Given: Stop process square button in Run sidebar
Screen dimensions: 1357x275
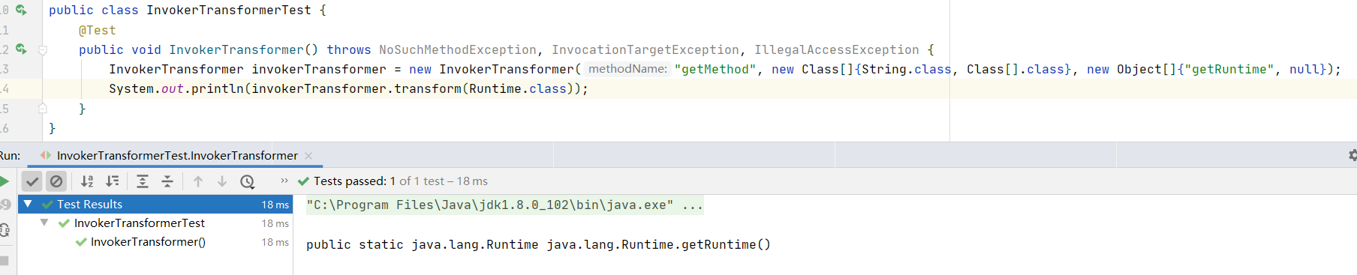Looking at the screenshot, I should pyautogui.click(x=4, y=260).
